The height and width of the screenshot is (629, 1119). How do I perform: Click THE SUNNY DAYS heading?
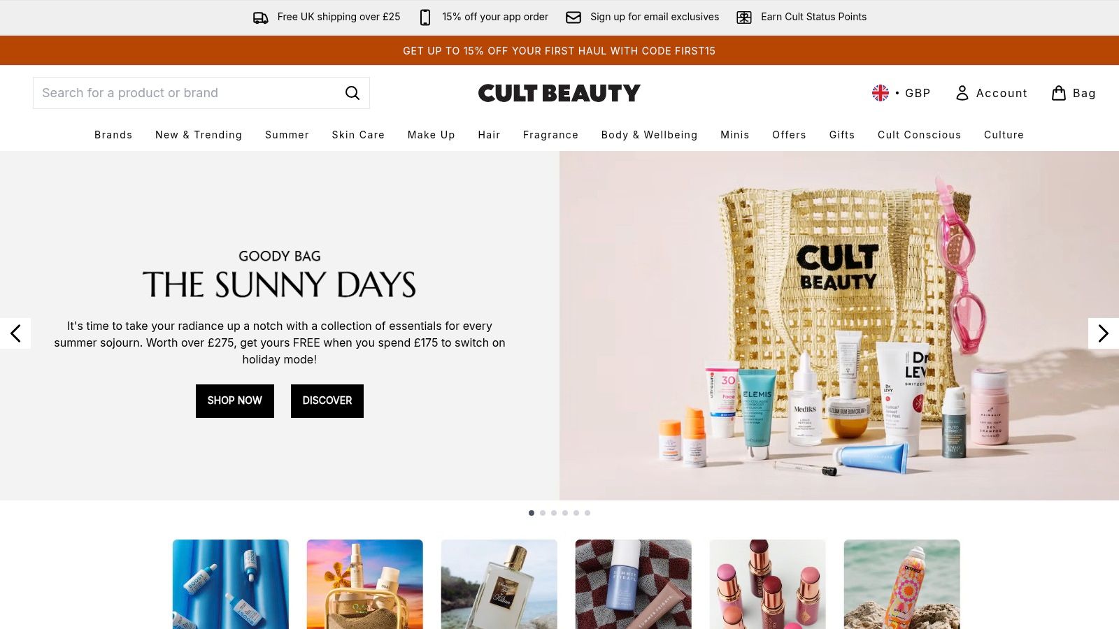[x=280, y=285]
